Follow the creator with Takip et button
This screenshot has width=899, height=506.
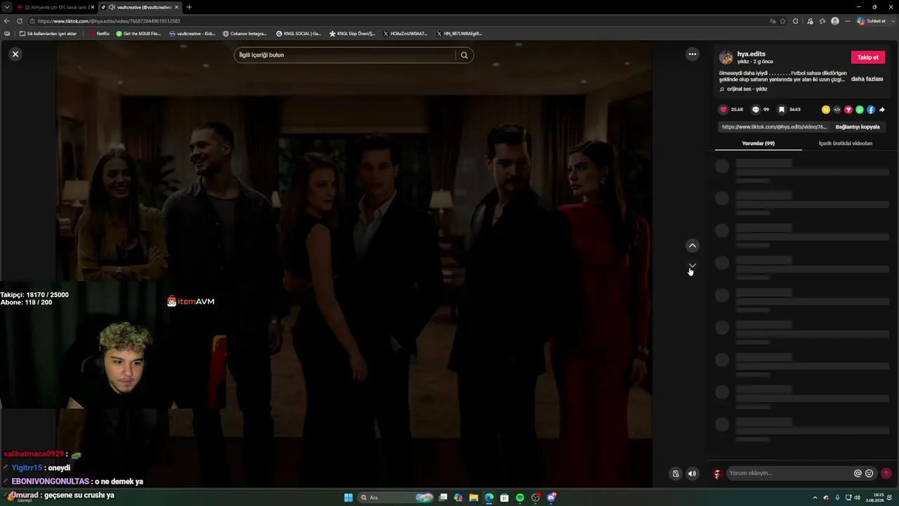(x=868, y=58)
